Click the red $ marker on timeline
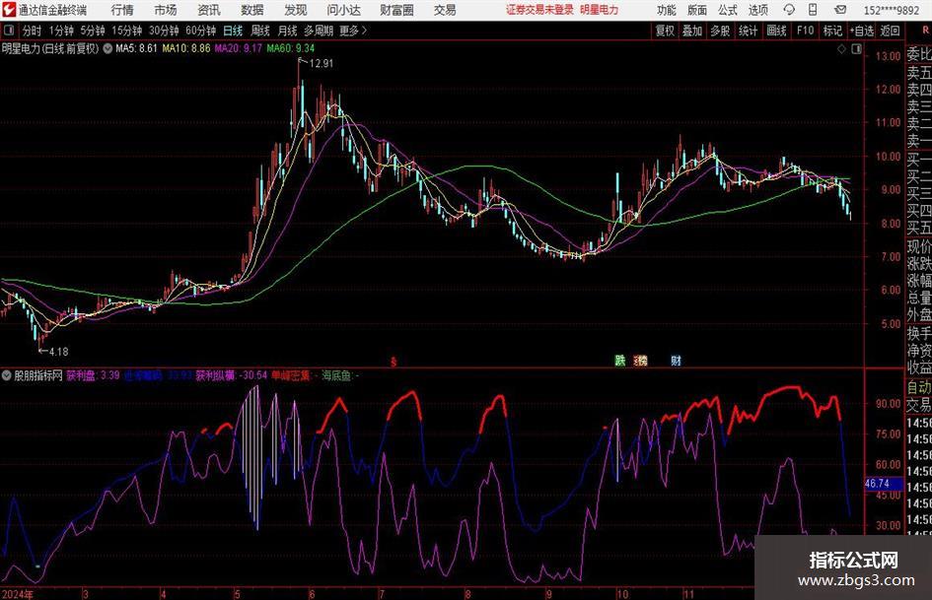Screen dimensions: 932x600 (x=394, y=362)
